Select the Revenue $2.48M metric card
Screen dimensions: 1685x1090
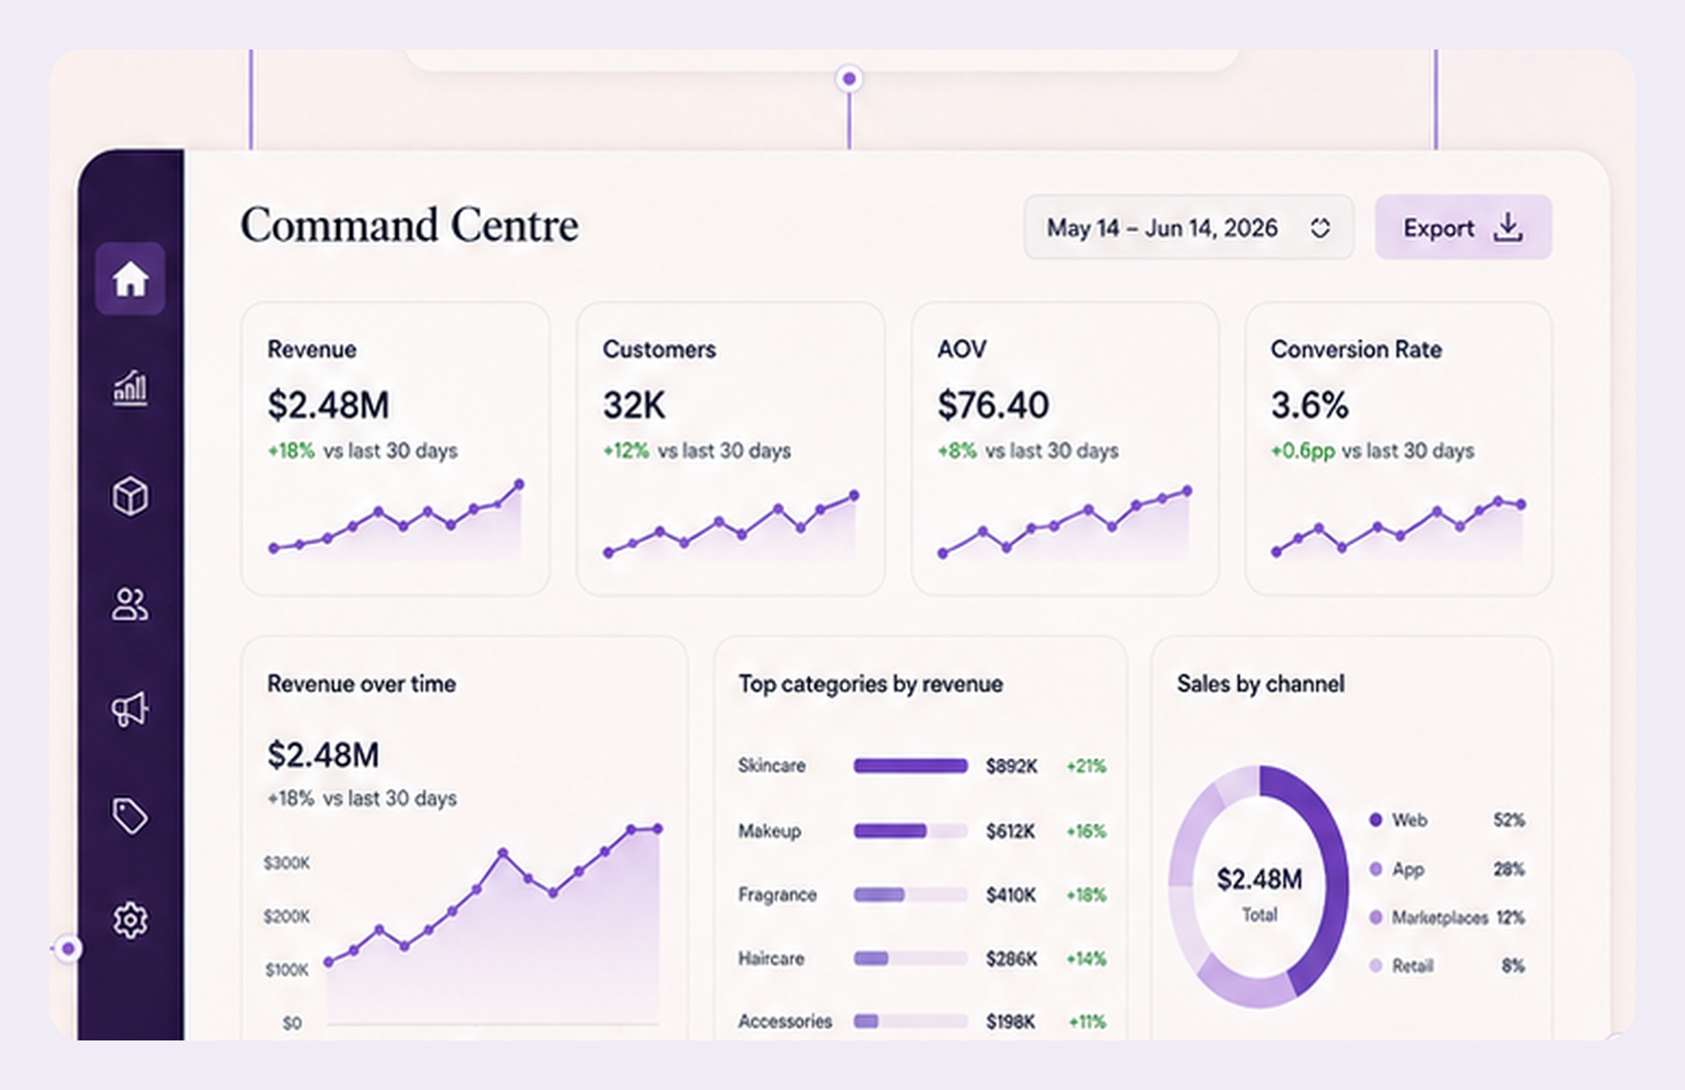coord(395,449)
